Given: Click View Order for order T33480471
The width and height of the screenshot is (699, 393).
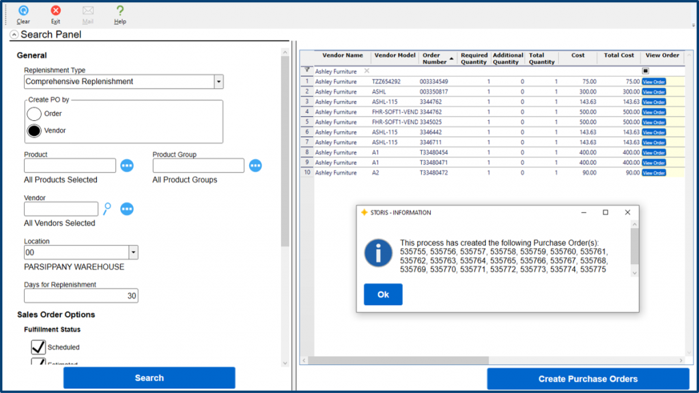Looking at the screenshot, I should tap(654, 162).
